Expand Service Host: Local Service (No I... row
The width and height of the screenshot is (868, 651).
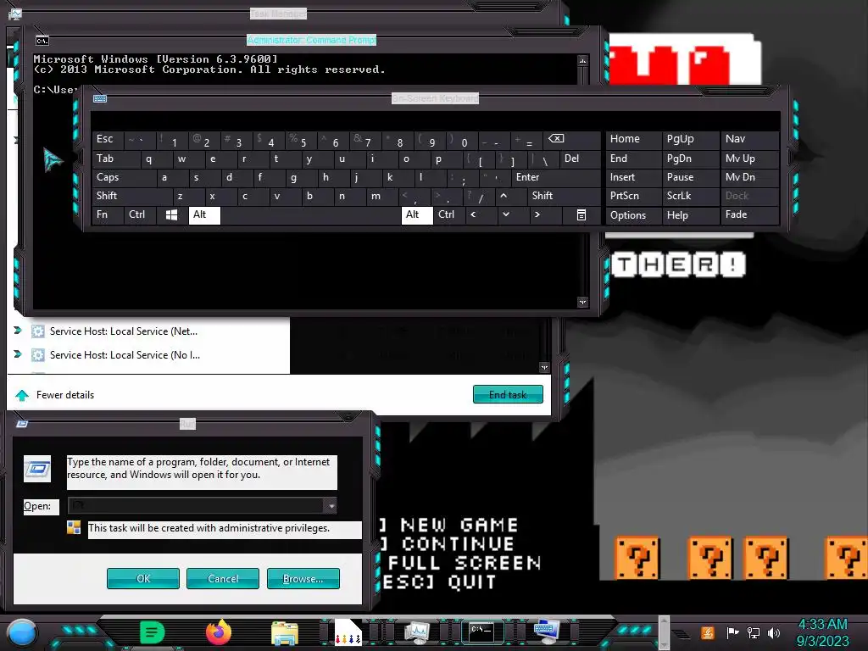(18, 354)
